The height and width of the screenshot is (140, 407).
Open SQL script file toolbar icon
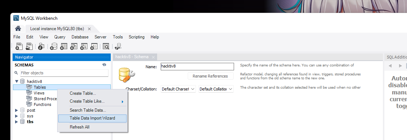point(29,46)
